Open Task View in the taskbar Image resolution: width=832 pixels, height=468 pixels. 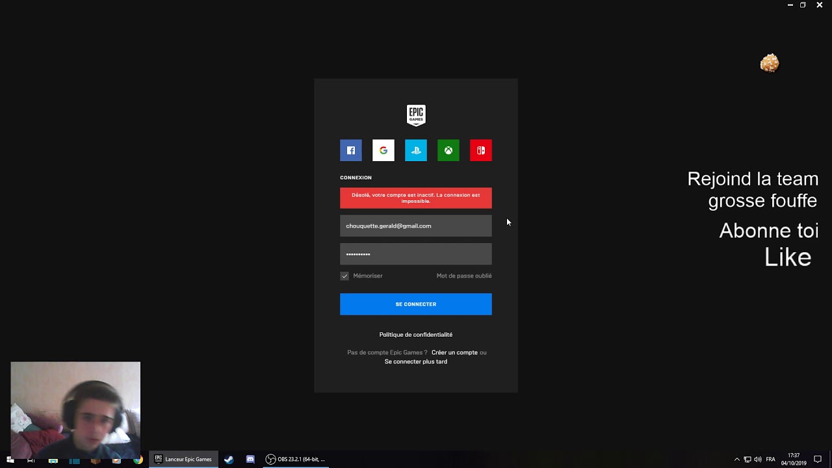coord(31,460)
